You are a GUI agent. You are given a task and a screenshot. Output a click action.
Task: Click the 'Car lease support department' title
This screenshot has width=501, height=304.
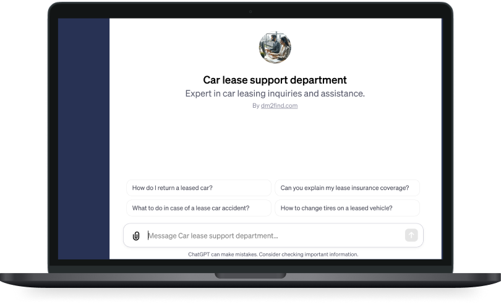275,80
